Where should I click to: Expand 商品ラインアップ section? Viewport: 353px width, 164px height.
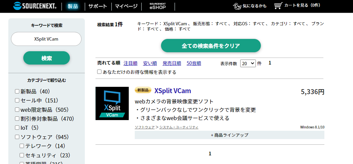230,135
